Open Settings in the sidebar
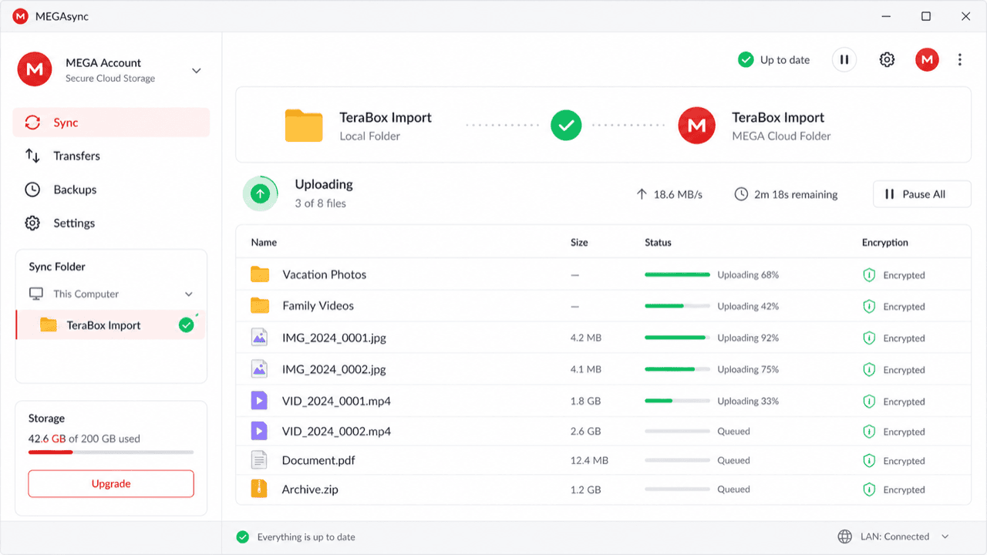Image resolution: width=987 pixels, height=555 pixels. (111, 224)
